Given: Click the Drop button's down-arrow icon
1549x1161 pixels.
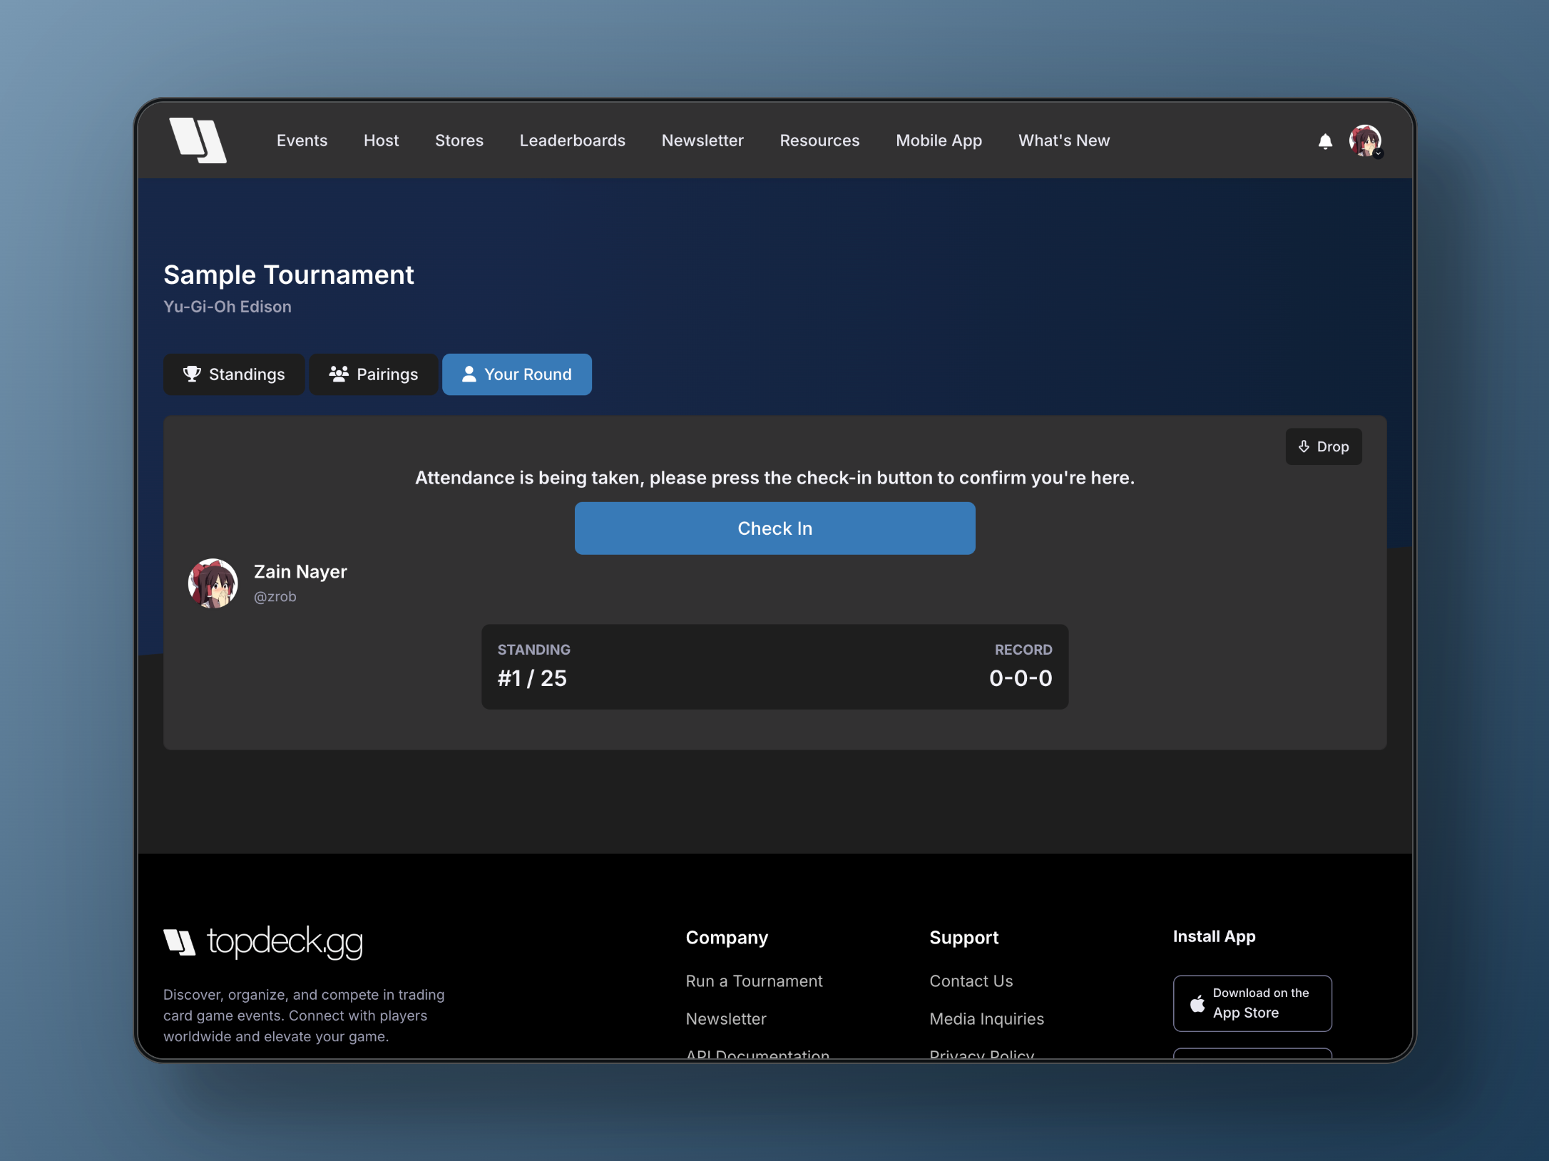Looking at the screenshot, I should (1304, 446).
